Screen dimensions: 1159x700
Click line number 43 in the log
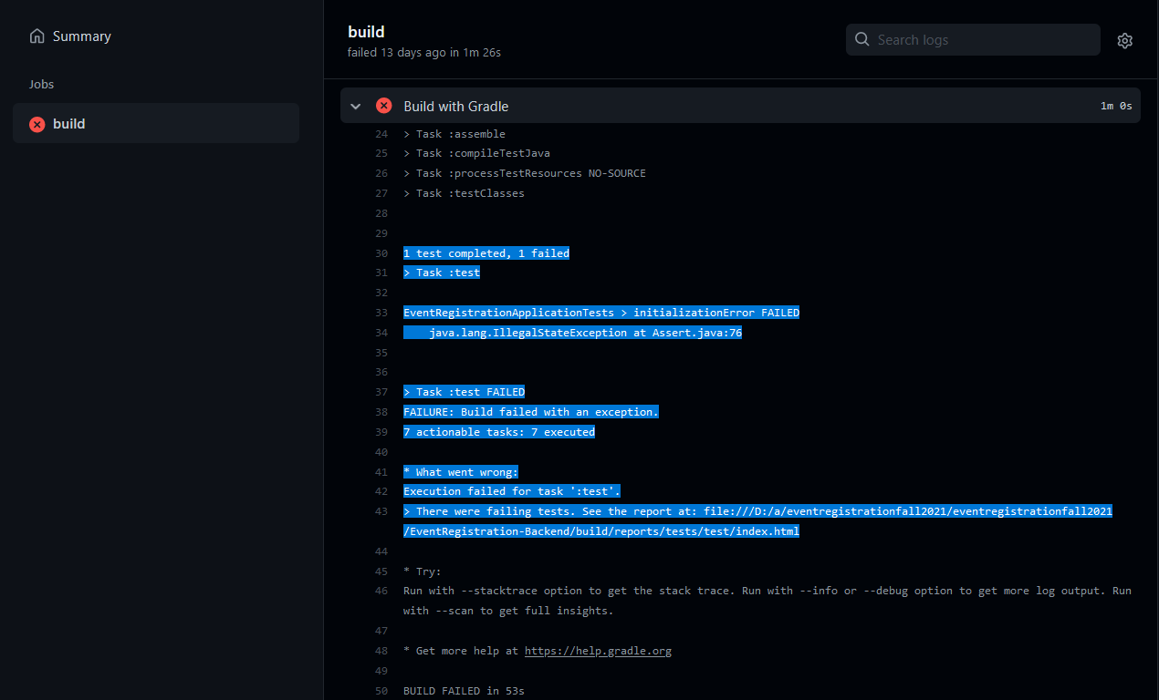(x=381, y=511)
